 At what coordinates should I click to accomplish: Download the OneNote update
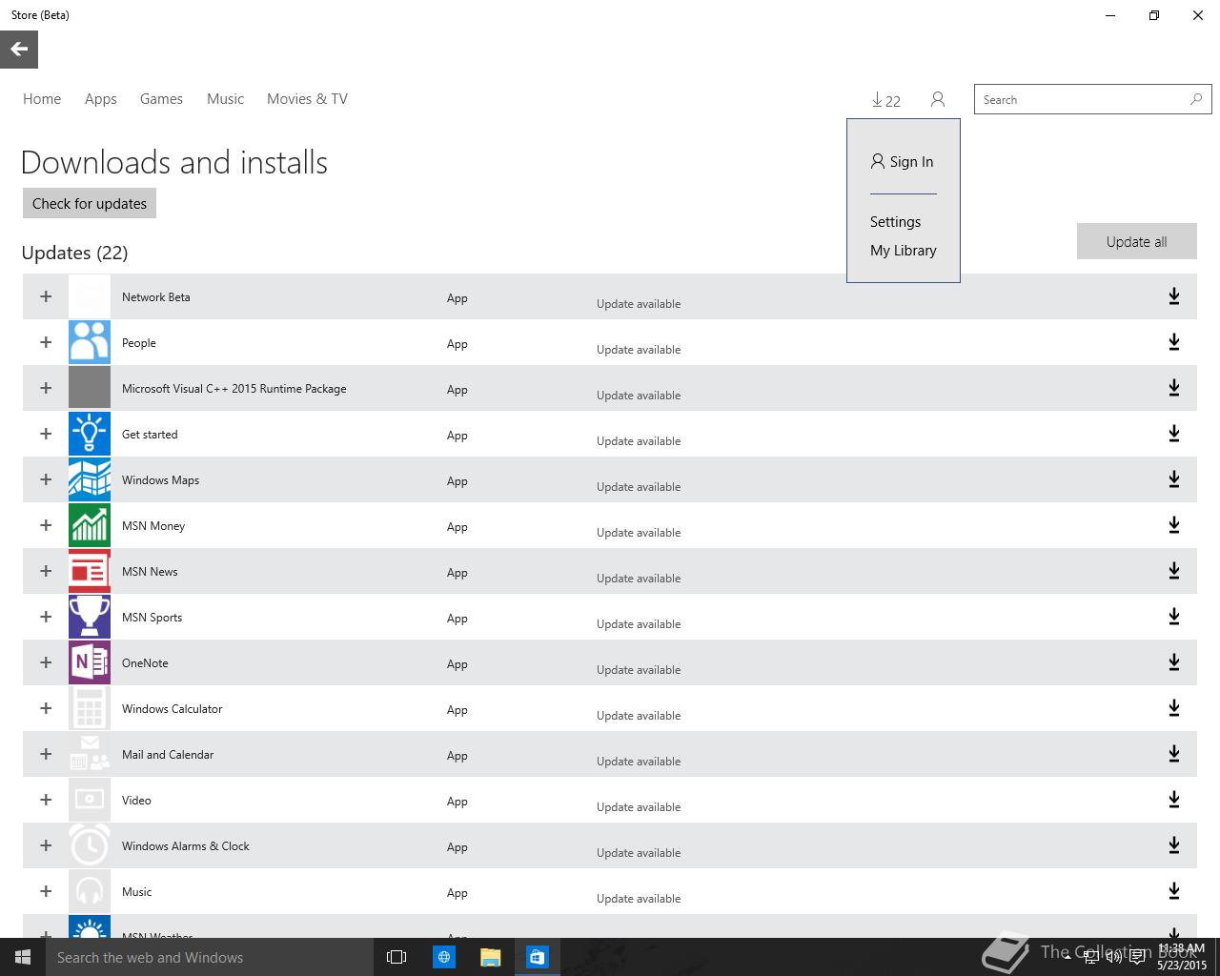click(1174, 662)
